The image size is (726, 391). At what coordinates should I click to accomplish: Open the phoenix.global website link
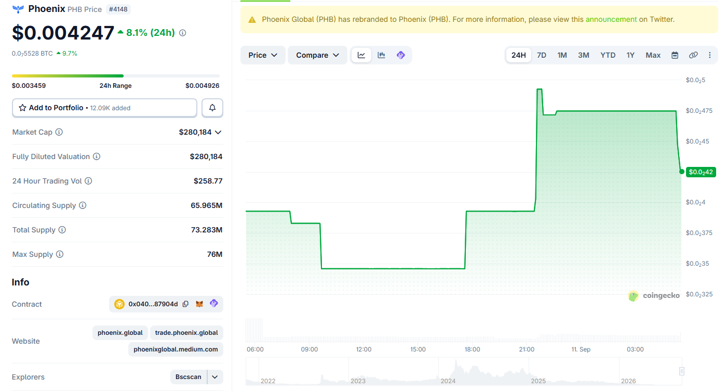point(120,333)
